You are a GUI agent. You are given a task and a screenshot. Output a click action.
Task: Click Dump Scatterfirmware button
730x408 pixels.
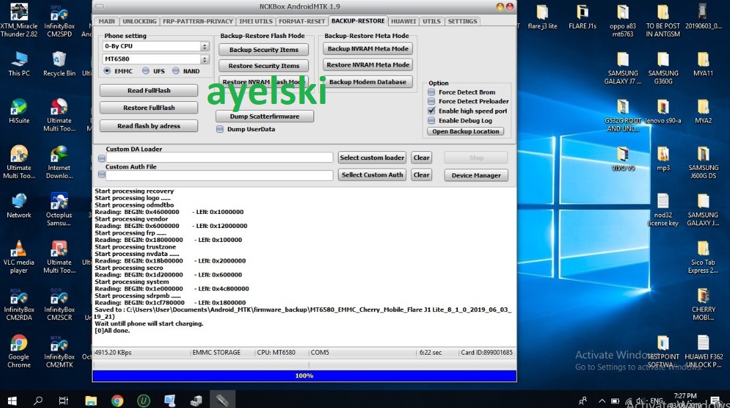pyautogui.click(x=265, y=117)
